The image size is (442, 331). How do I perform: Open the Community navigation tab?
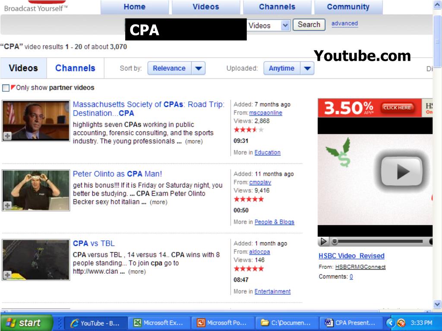click(348, 7)
